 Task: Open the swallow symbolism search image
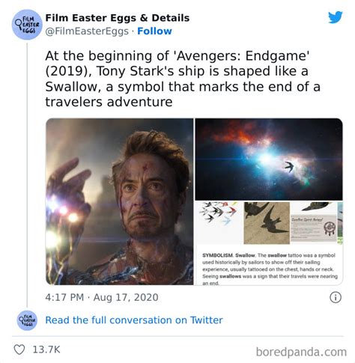[269, 243]
